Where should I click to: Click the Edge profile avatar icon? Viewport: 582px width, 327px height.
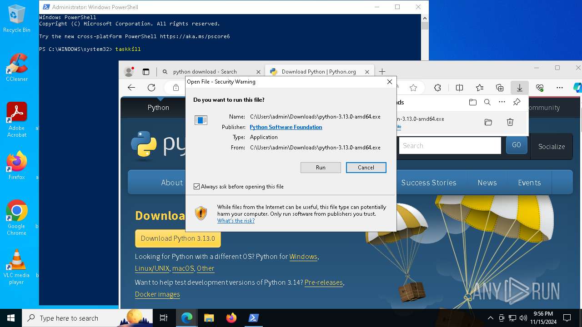click(129, 72)
